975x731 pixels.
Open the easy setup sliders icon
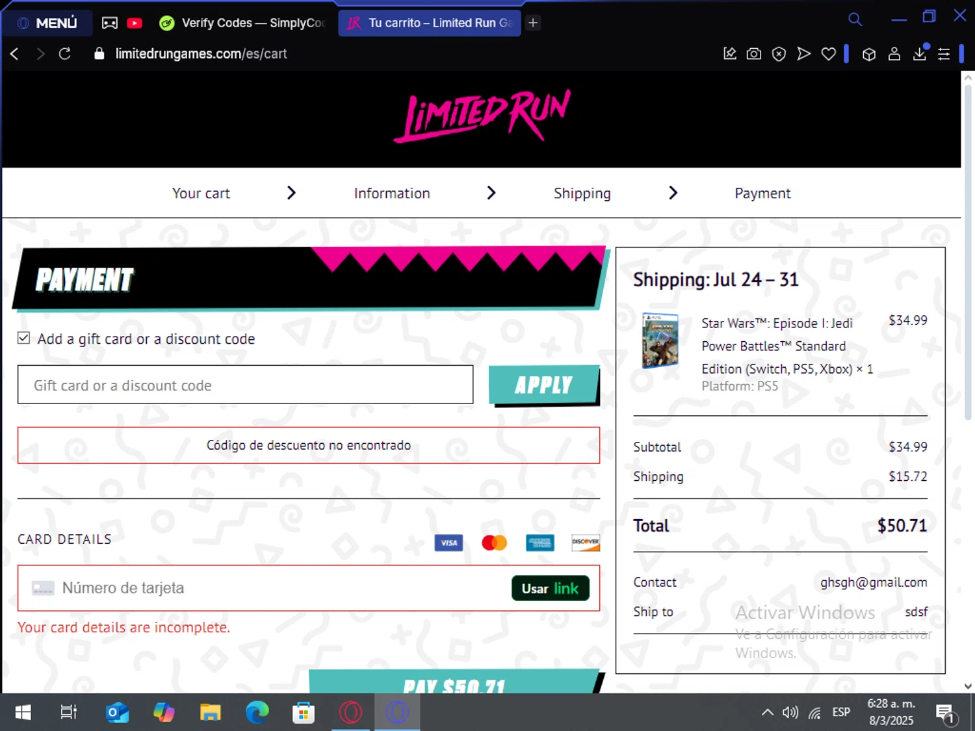click(x=944, y=54)
